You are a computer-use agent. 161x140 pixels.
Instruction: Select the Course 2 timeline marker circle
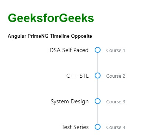(x=98, y=75)
